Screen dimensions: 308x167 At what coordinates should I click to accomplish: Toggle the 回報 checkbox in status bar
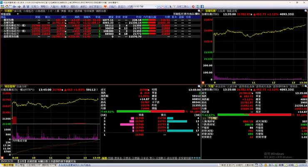click(296, 165)
